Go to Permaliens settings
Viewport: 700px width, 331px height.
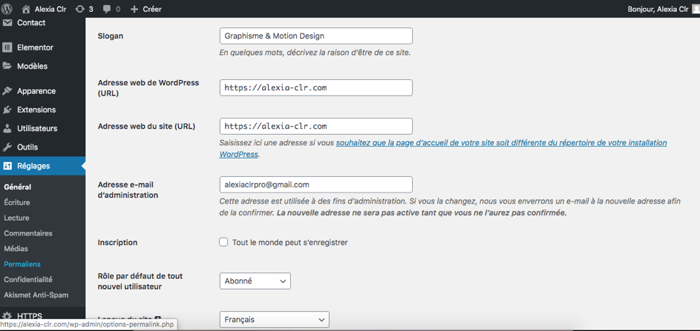pyautogui.click(x=22, y=264)
